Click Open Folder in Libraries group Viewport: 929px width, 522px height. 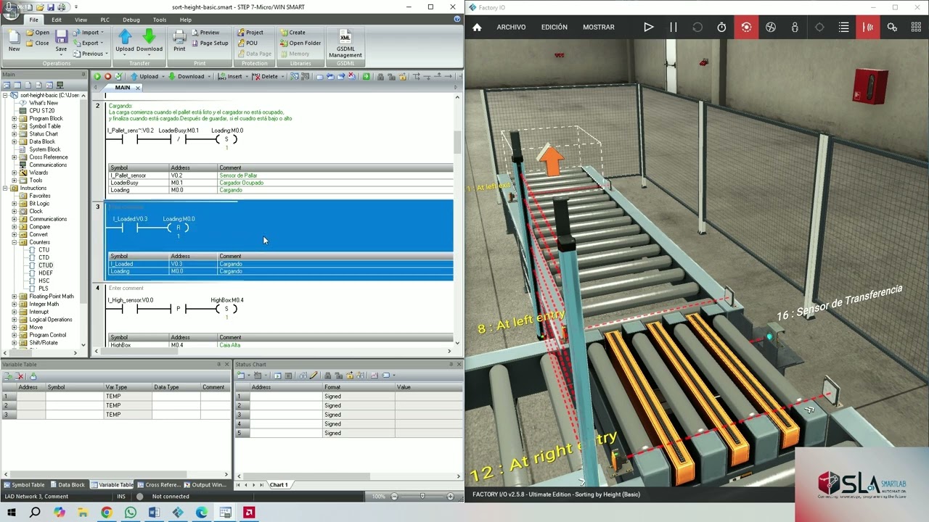pos(300,43)
